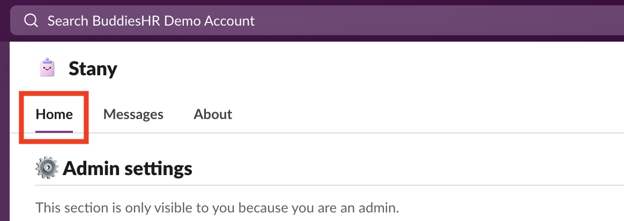Click the Stany app name header
Viewport: 624px width, 221px height.
[x=93, y=68]
